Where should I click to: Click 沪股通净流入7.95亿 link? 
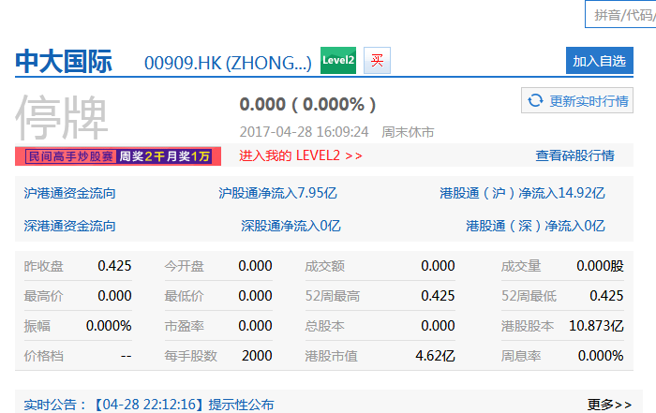coord(277,193)
